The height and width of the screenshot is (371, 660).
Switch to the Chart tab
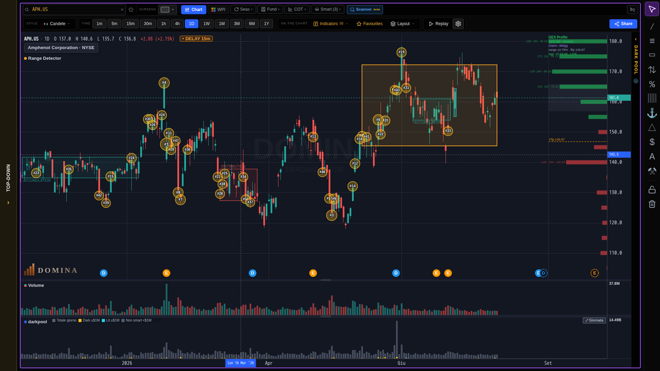pyautogui.click(x=194, y=9)
